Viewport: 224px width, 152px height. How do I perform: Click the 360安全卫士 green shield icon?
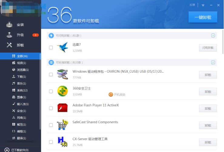coord(62,91)
